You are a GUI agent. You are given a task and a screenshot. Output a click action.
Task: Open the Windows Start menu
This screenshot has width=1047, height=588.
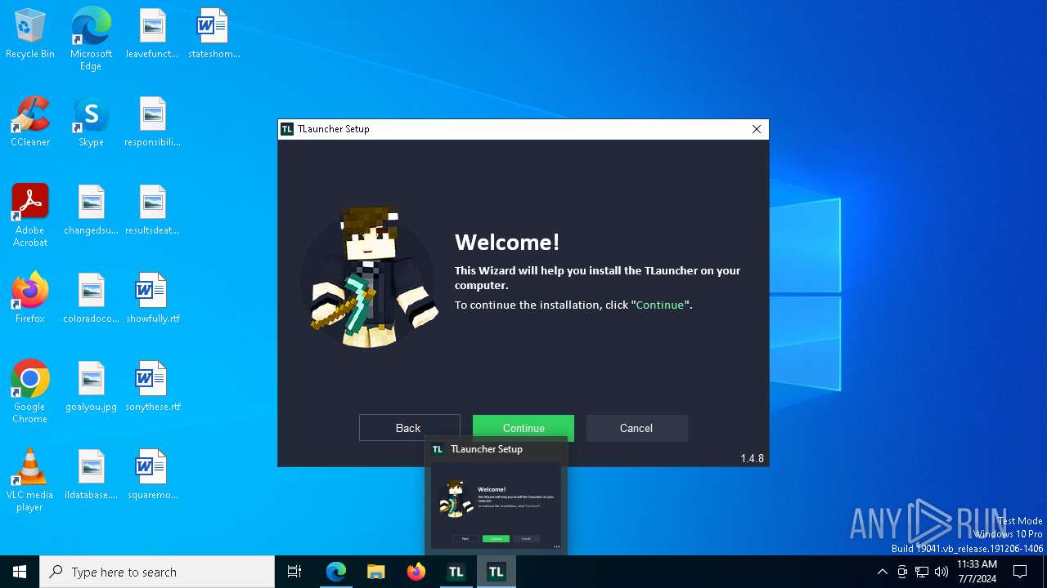coord(20,572)
